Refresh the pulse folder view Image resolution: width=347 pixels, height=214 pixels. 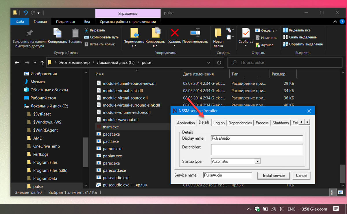click(x=219, y=62)
